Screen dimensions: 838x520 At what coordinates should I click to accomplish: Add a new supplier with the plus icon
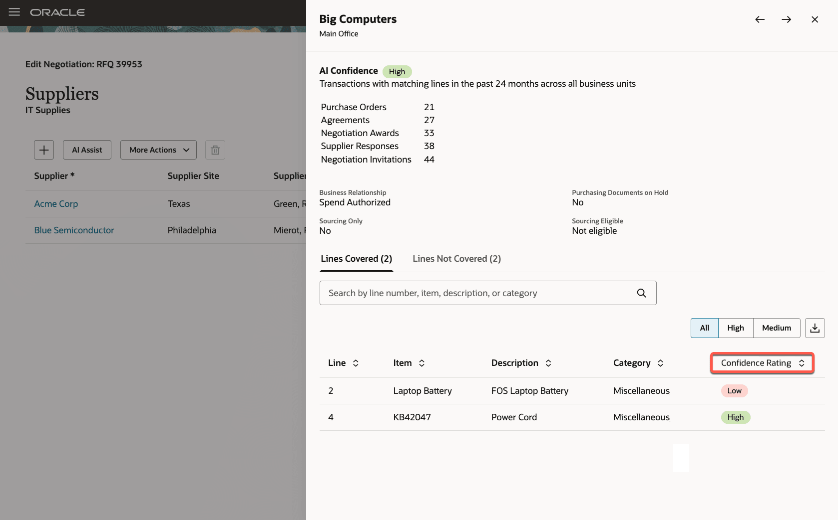pyautogui.click(x=44, y=150)
